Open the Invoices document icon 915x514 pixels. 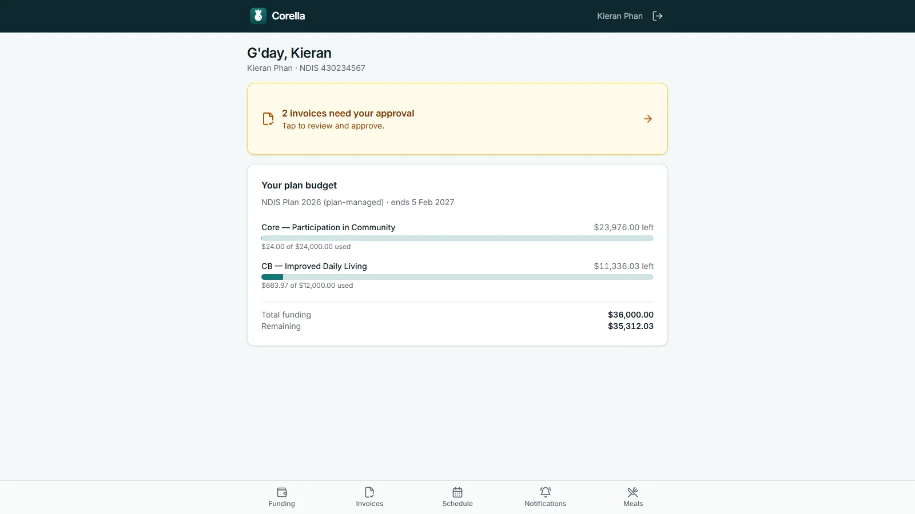pyautogui.click(x=369, y=492)
